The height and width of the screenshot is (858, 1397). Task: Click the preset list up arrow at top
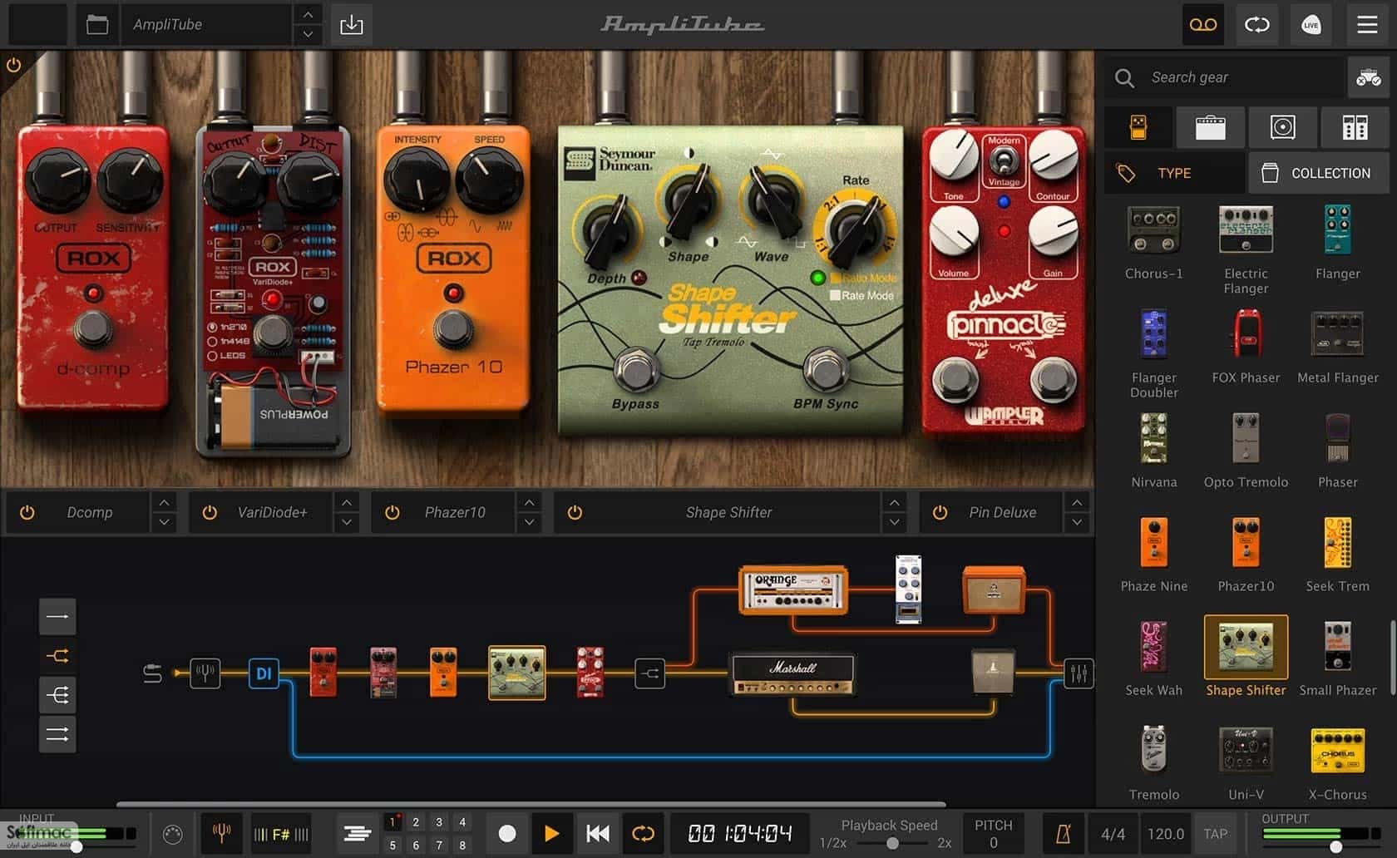pyautogui.click(x=308, y=14)
